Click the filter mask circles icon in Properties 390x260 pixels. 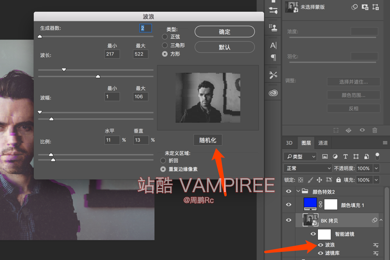(354, 7)
